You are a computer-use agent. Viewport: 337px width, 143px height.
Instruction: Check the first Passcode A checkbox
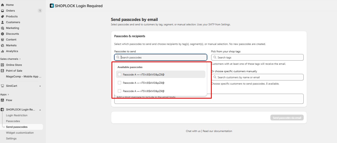tap(119, 74)
